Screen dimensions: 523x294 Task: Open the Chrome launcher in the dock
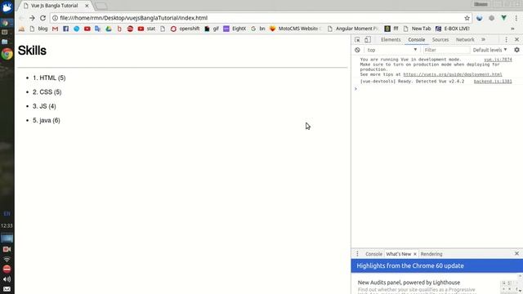tap(7, 54)
